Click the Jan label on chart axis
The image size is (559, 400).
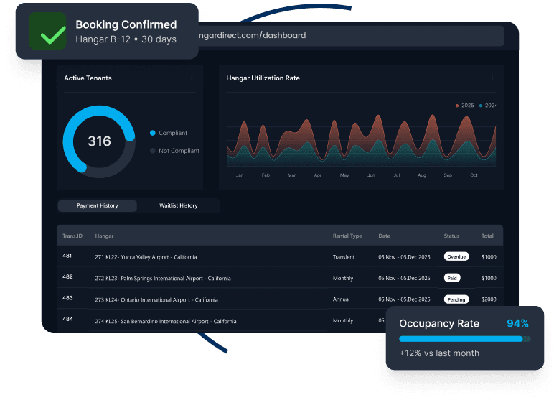pos(240,175)
